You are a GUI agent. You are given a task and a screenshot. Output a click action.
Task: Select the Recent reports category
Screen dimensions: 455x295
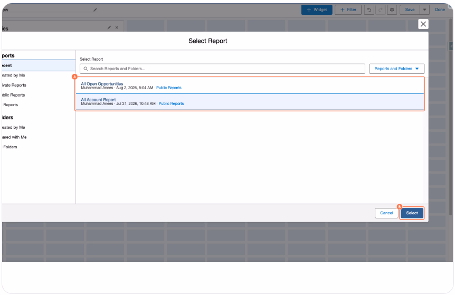pos(39,65)
